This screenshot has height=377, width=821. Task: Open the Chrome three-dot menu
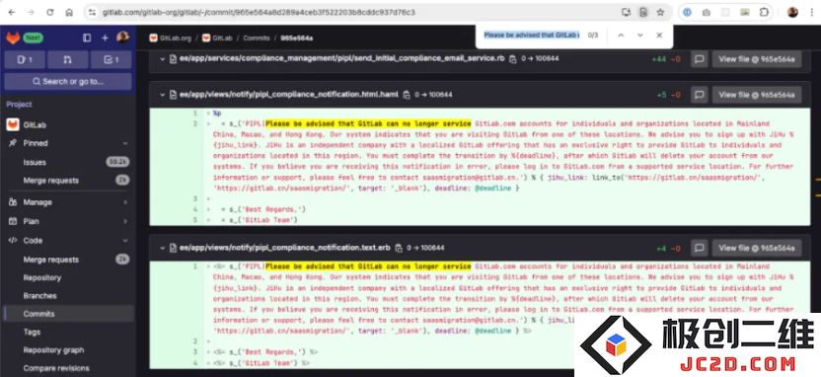pos(811,12)
